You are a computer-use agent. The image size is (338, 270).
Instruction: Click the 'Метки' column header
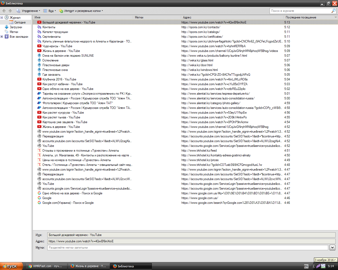click(157, 17)
